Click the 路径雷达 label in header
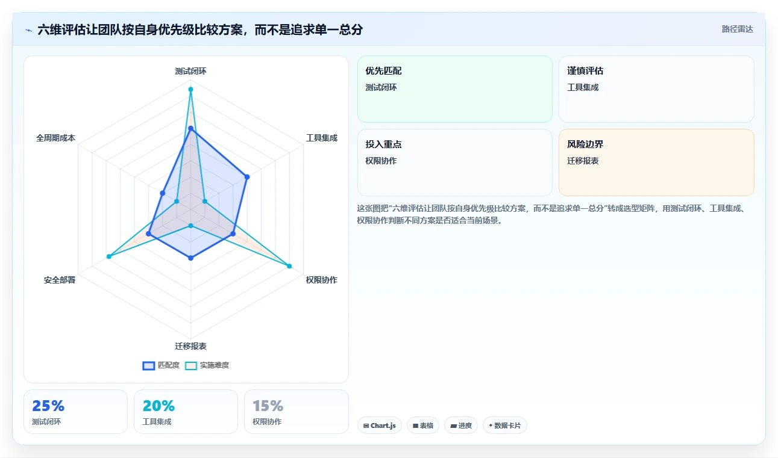The height and width of the screenshot is (458, 778). [738, 29]
